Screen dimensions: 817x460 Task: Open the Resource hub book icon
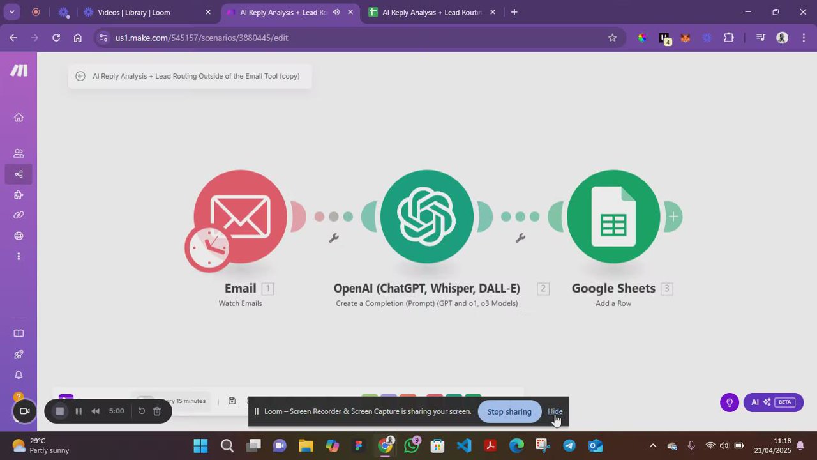(19, 333)
